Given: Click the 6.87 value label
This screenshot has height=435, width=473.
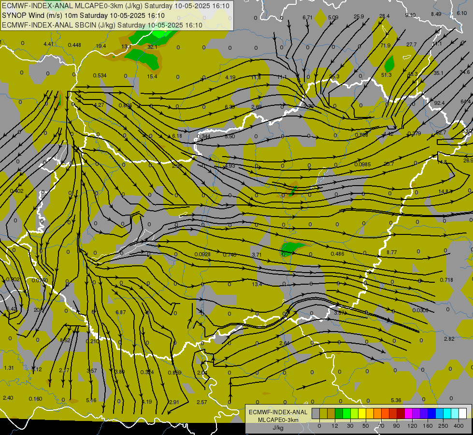Looking at the screenshot, I should click(x=121, y=312).
